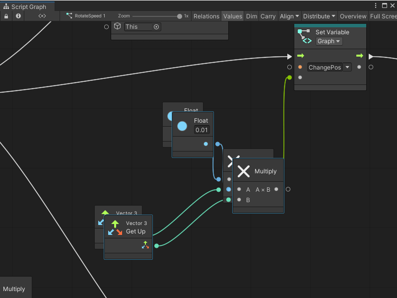Screen dimensions: 397x298
Task: Open the Align dropdown
Action: pyautogui.click(x=289, y=16)
